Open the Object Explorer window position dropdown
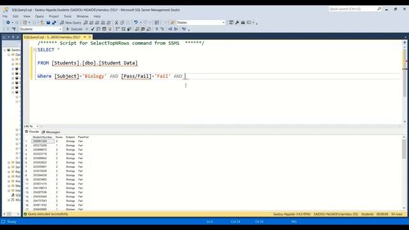Screen dimensions: 409x230 tap(8, 37)
